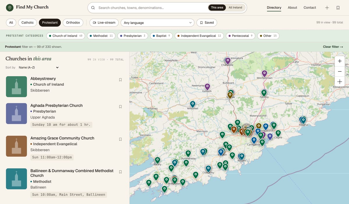Filter by Catholic churches

coord(28,22)
